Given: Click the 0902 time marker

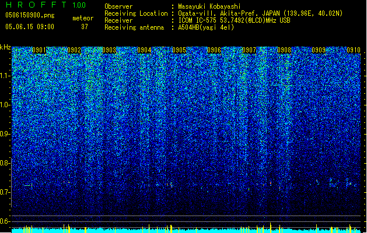Looking at the screenshot, I should pyautogui.click(x=74, y=50).
